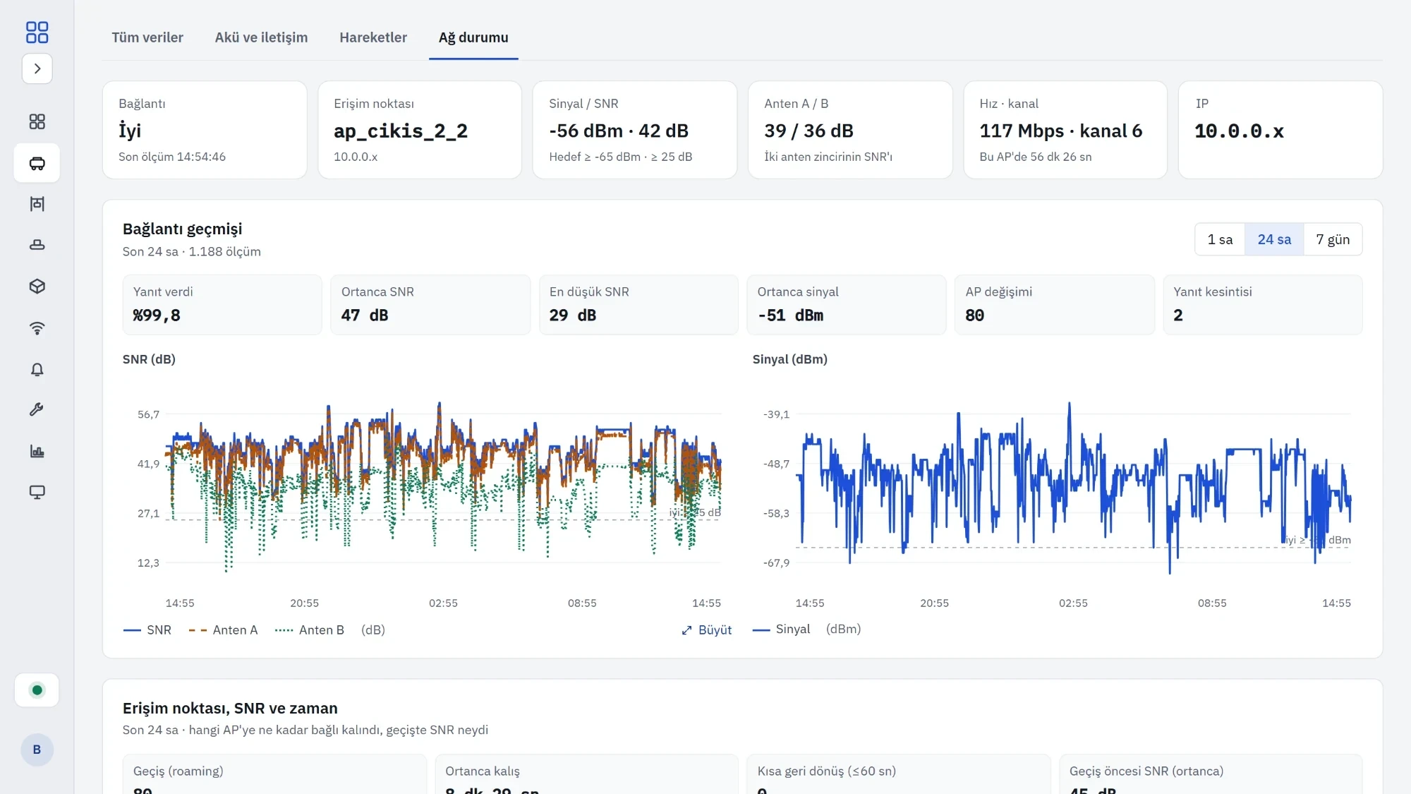Viewport: 1411px width, 794px height.
Task: Open the package box icon in sidebar
Action: (x=37, y=286)
